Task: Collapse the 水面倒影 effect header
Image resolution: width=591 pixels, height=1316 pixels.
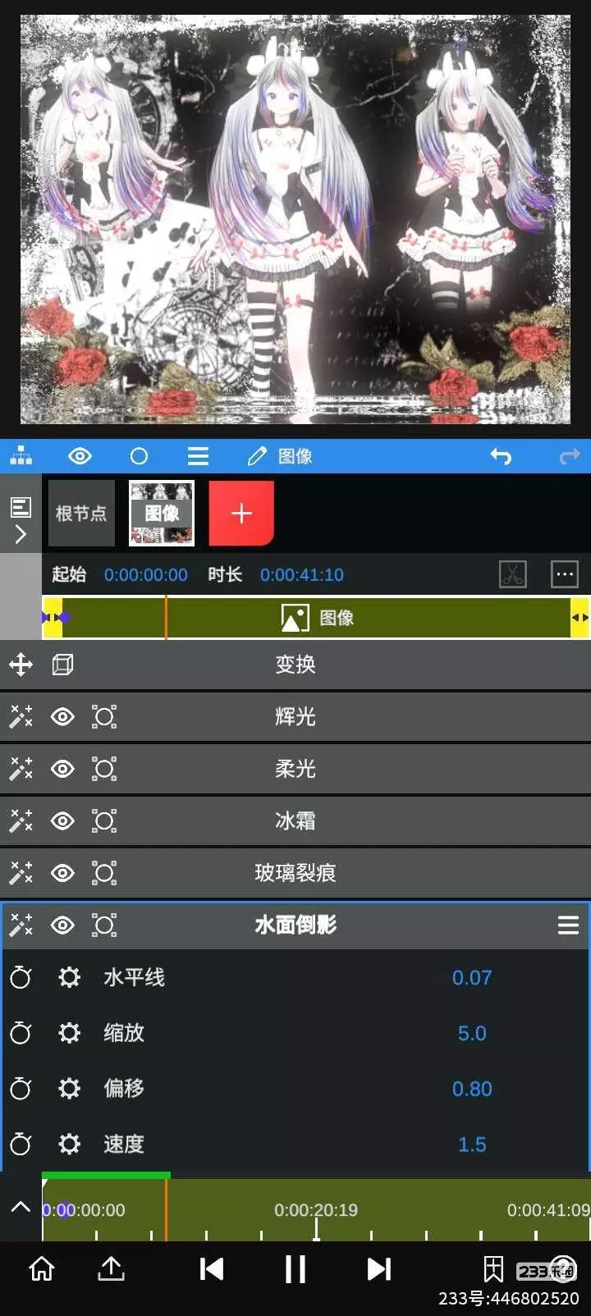Action: coord(295,925)
